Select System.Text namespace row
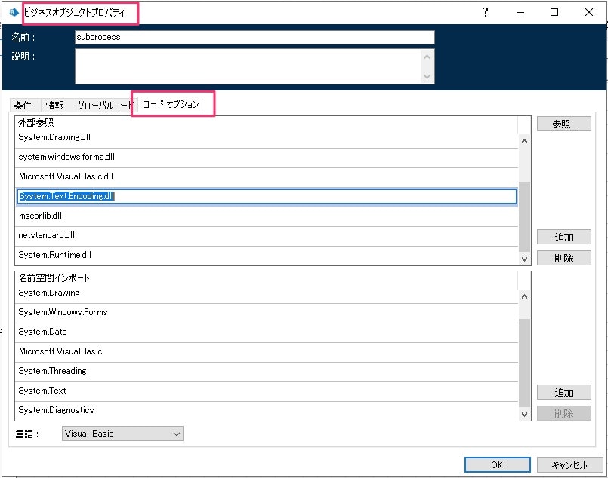Screen dimensions: 608x478 click(x=267, y=391)
